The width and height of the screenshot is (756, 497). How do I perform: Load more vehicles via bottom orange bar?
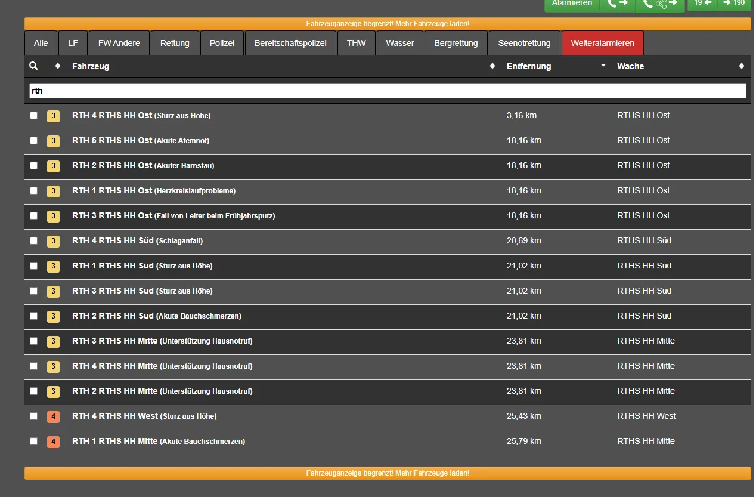[388, 473]
